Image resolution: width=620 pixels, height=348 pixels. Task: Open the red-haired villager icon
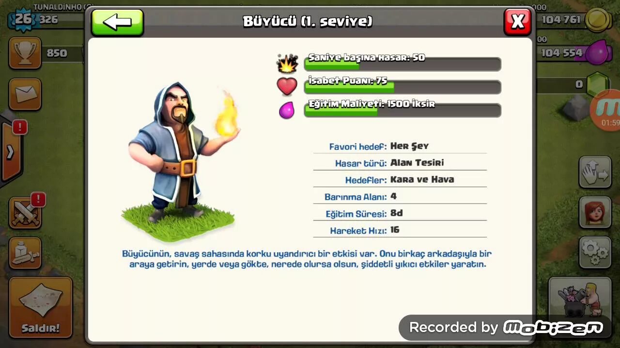click(x=595, y=212)
